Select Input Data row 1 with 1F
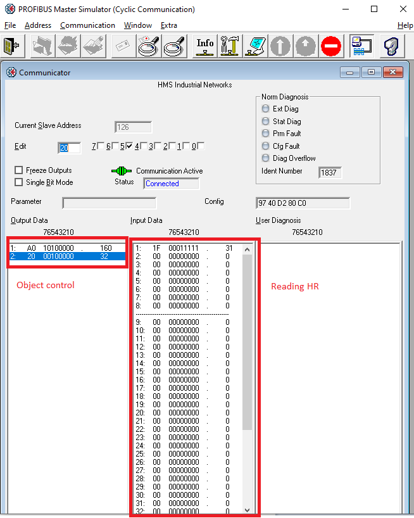 (x=187, y=248)
